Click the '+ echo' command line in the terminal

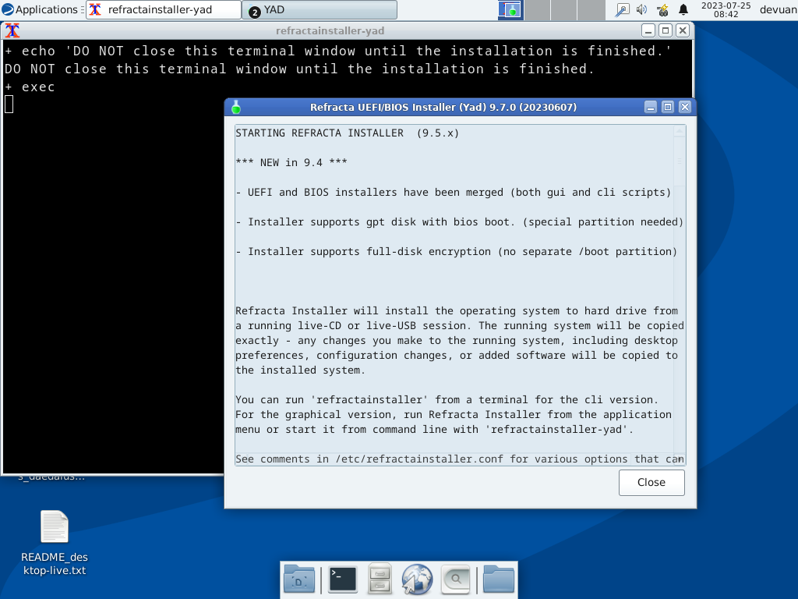[338, 51]
